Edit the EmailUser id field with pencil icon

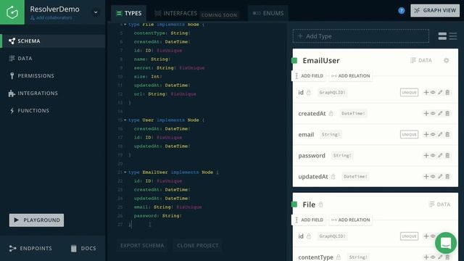point(440,92)
